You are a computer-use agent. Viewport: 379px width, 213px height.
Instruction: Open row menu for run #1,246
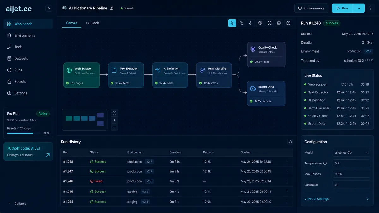[286, 181]
